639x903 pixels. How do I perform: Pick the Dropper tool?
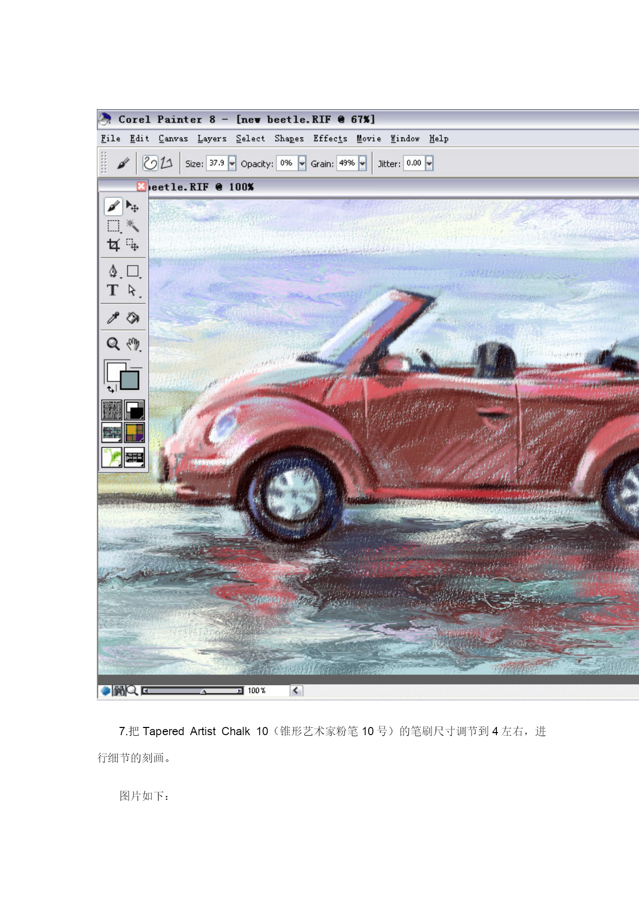(113, 318)
